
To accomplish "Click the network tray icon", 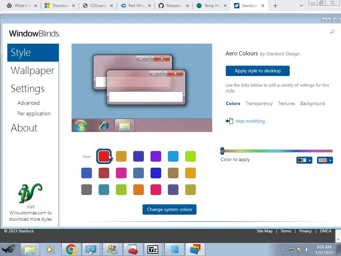I will pos(291,250).
